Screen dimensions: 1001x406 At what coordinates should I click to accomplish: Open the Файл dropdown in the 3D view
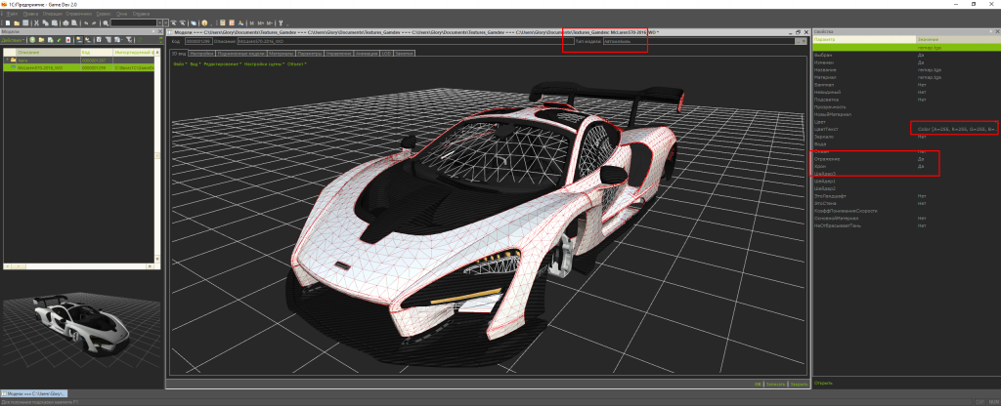click(x=180, y=63)
